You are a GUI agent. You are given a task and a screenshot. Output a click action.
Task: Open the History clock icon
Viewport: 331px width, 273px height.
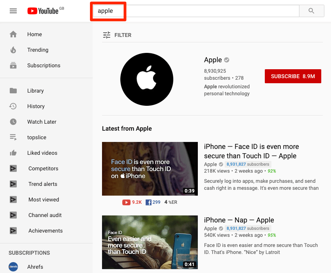pyautogui.click(x=13, y=106)
